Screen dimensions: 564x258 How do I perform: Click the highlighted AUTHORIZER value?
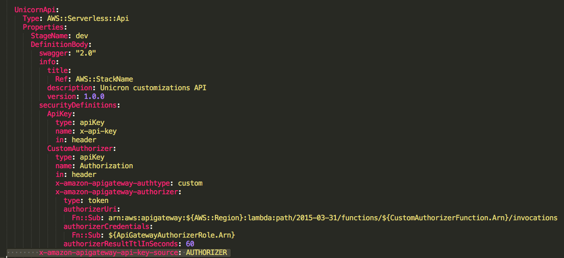pos(206,252)
